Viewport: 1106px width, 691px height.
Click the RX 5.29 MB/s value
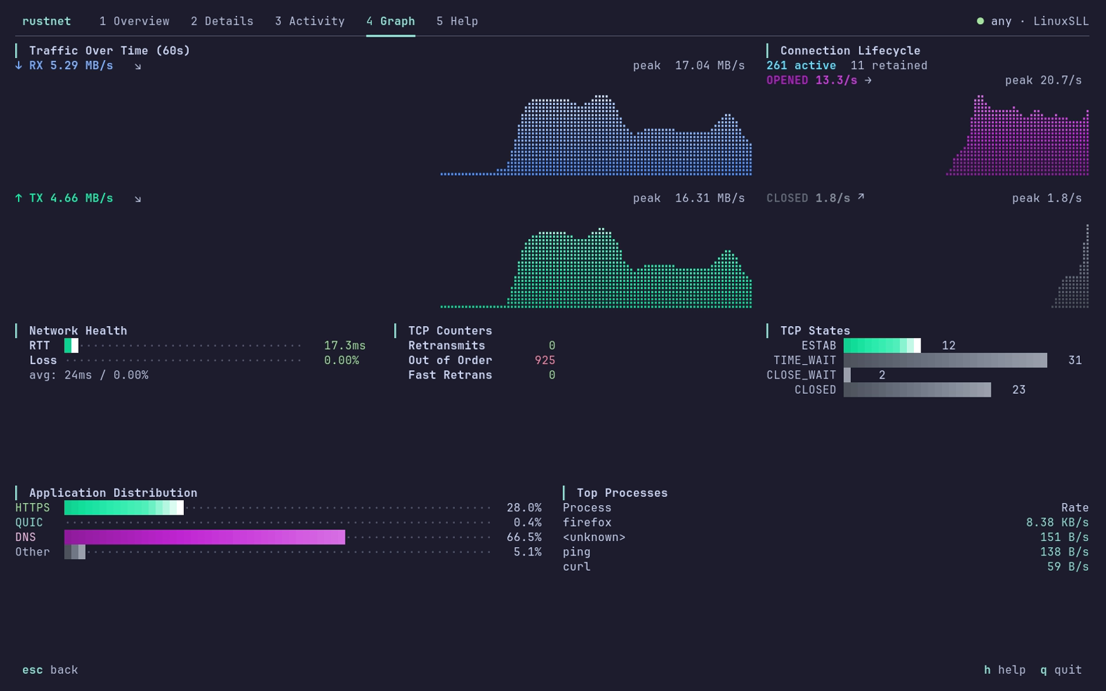(x=71, y=66)
